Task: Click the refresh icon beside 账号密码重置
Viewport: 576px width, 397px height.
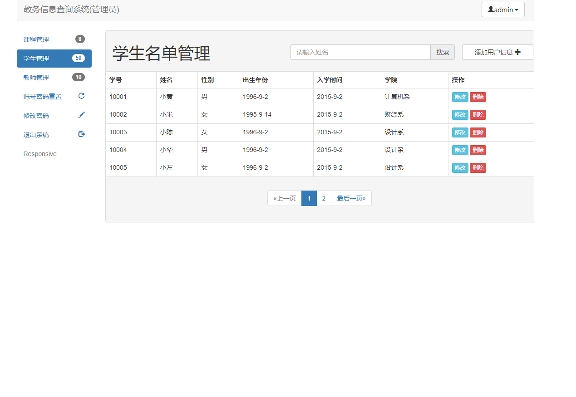Action: point(81,96)
